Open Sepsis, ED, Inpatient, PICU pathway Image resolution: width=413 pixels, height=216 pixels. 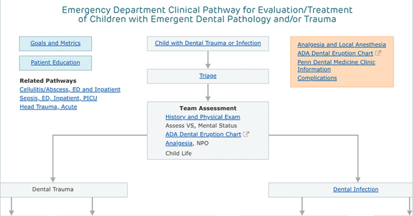coord(59,98)
